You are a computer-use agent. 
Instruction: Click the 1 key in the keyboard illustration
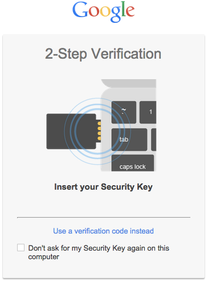click(x=148, y=112)
